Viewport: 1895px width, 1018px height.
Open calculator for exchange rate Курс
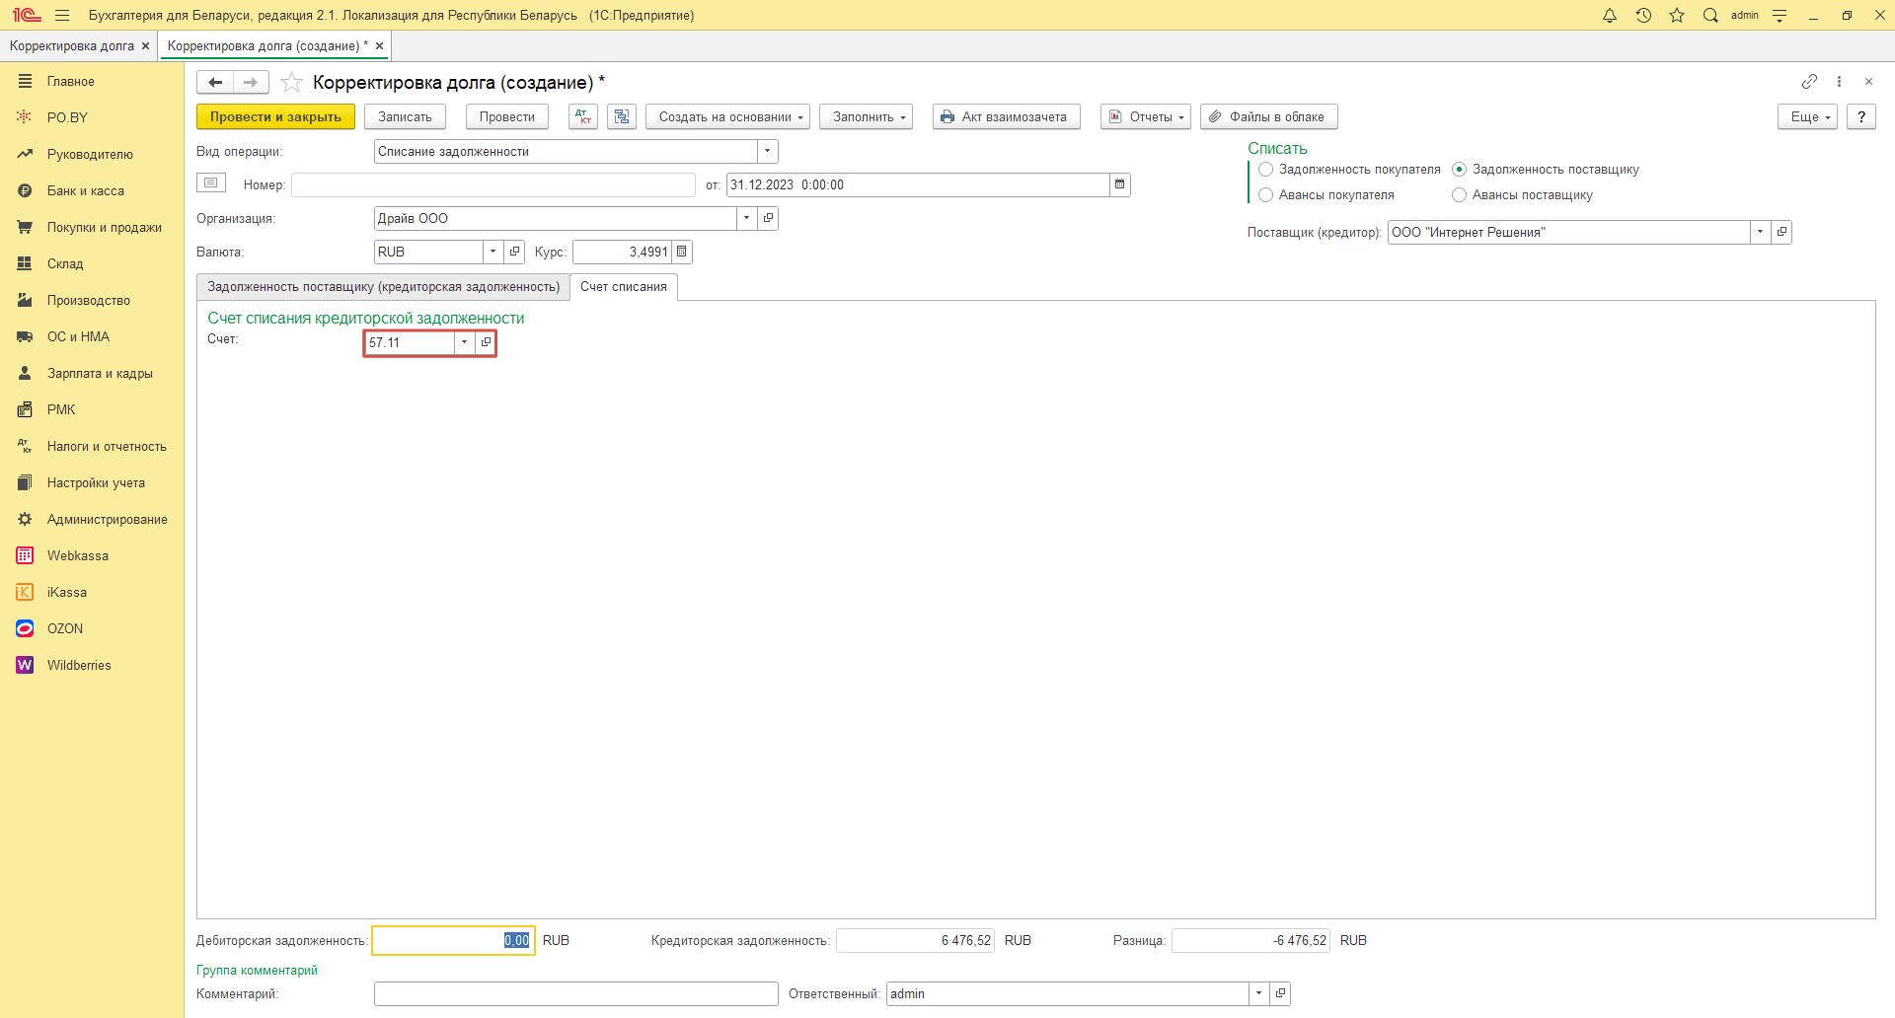point(682,252)
